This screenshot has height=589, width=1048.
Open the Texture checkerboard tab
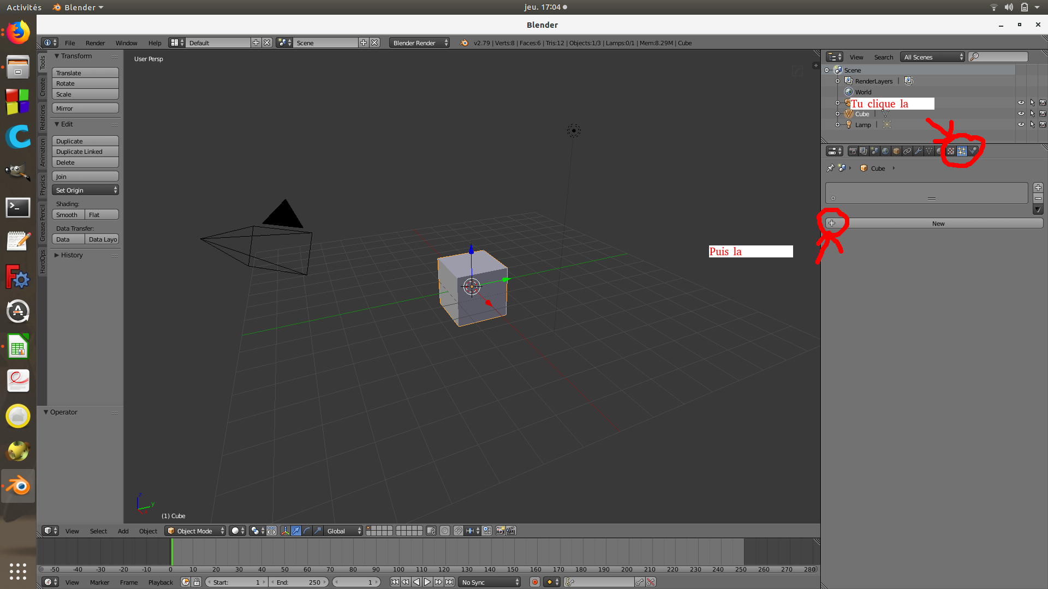(951, 151)
